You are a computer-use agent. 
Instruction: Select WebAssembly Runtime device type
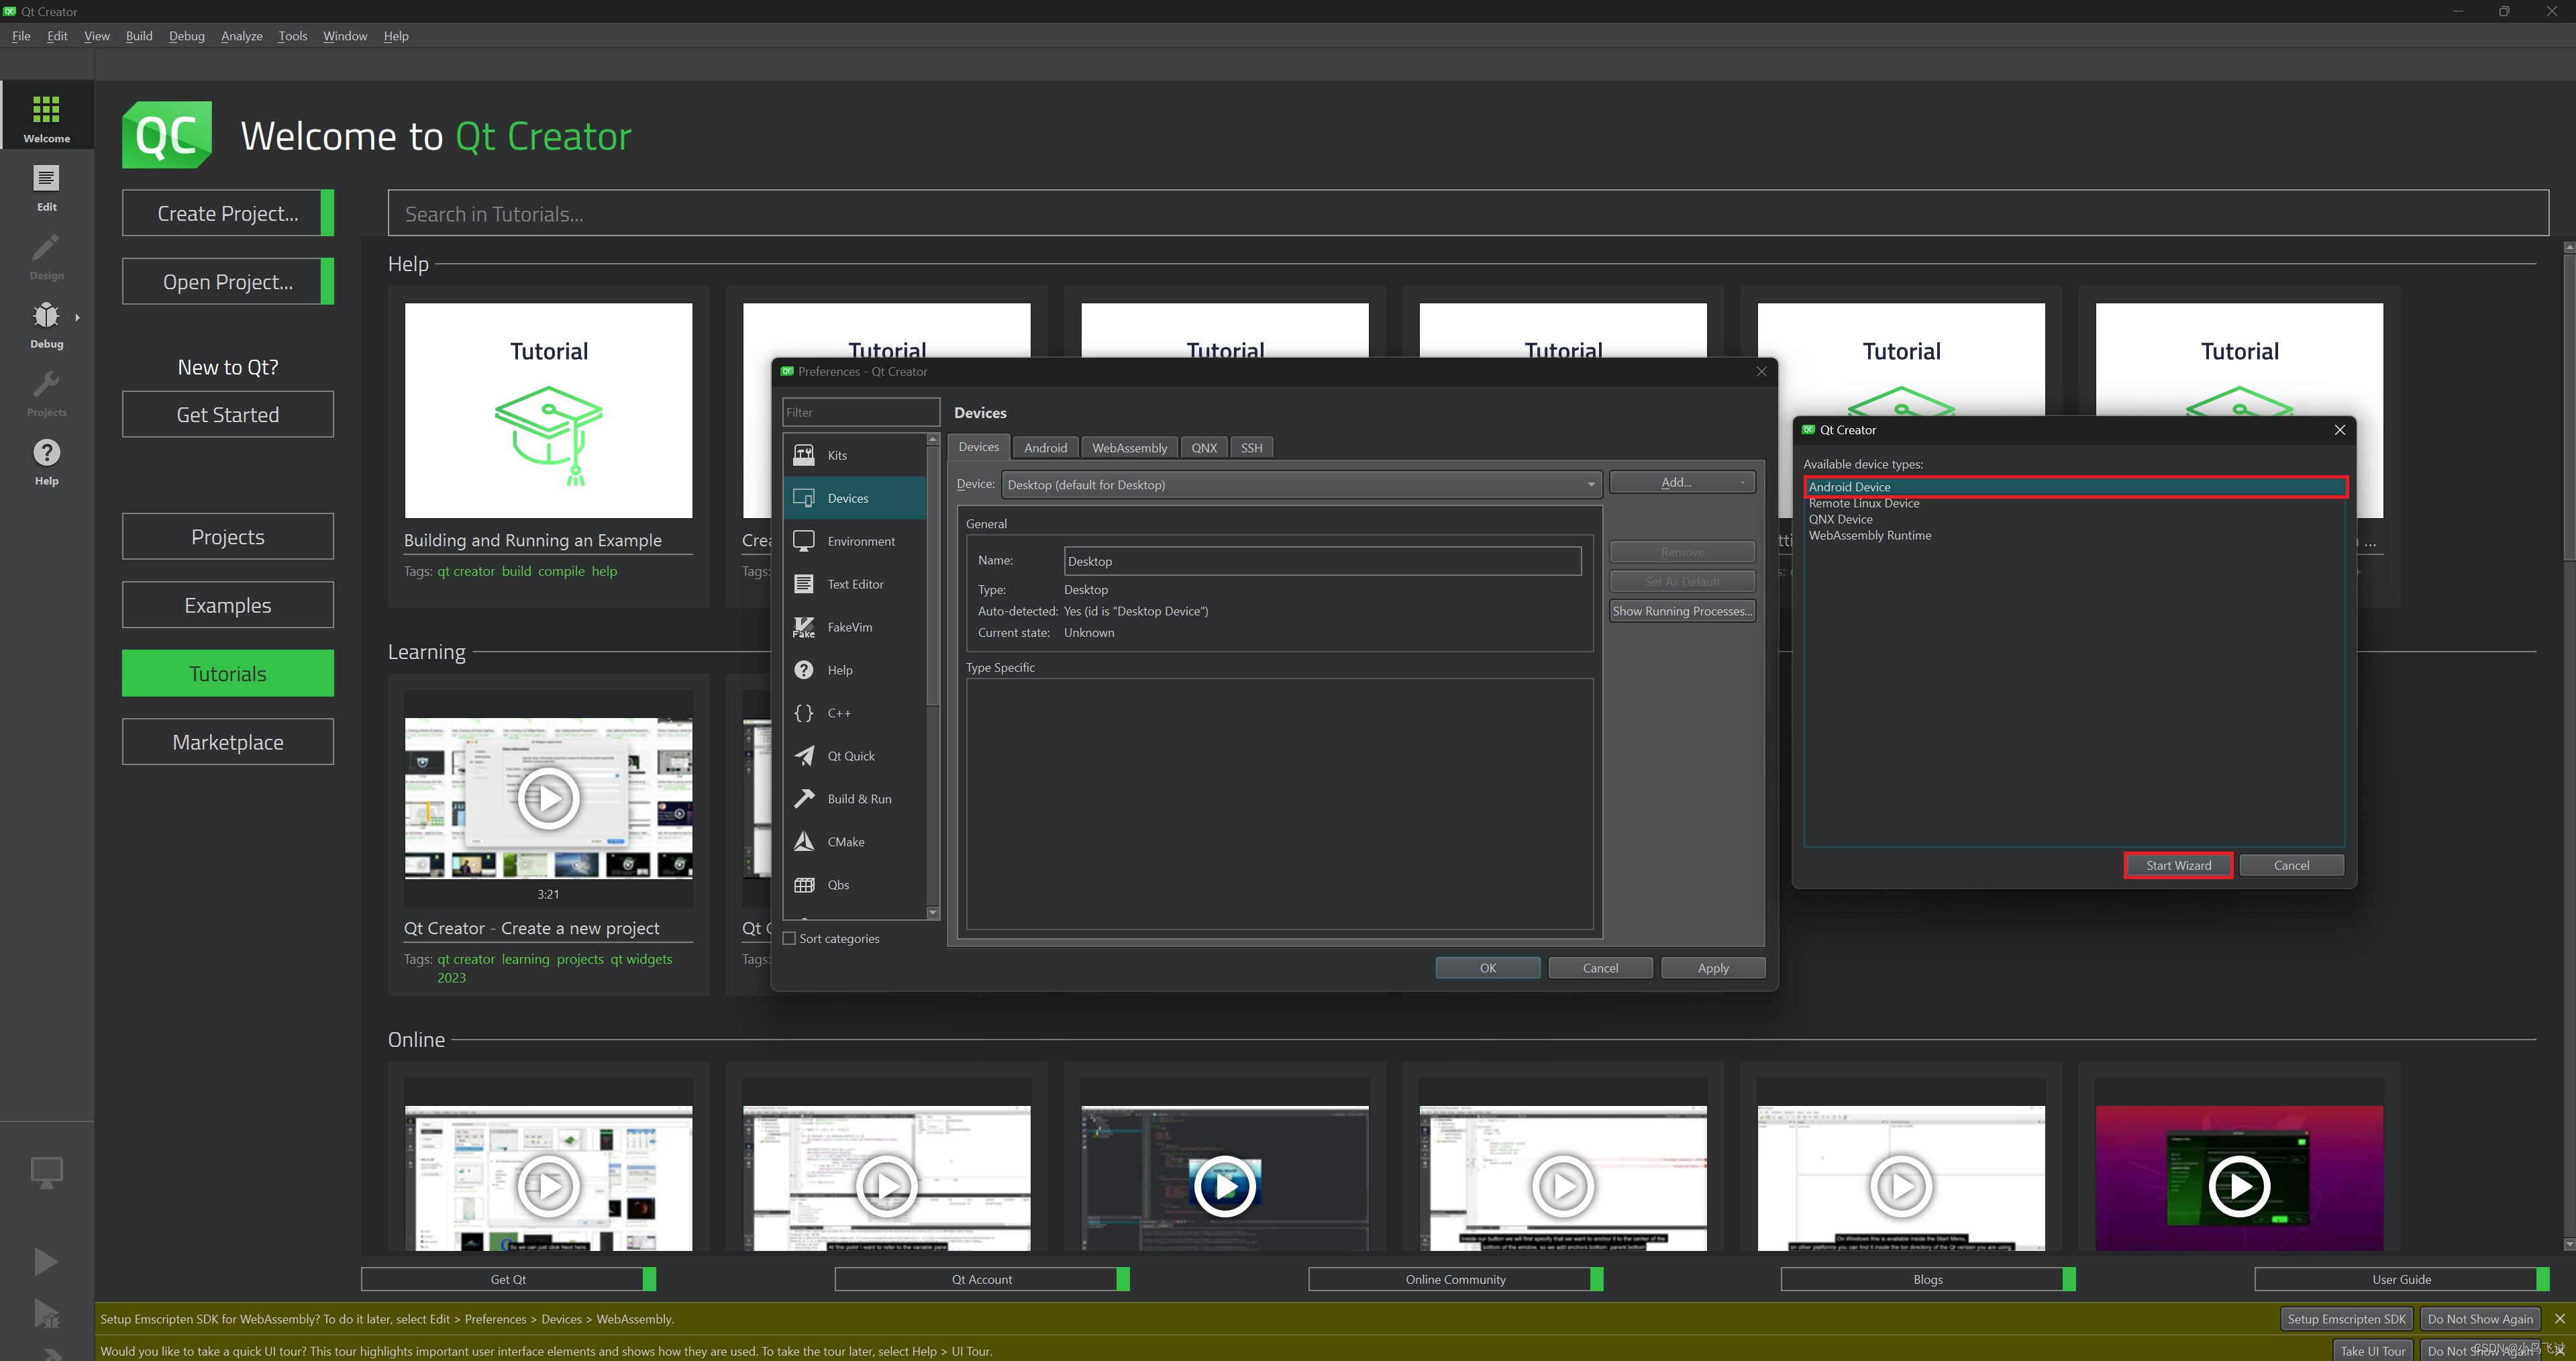coord(2075,535)
